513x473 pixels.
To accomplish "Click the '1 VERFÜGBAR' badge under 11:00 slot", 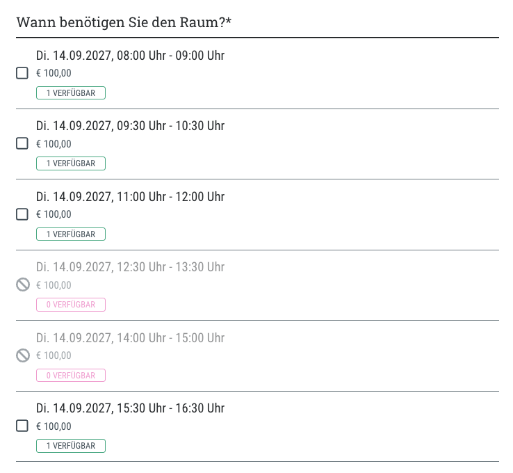I will click(x=71, y=234).
